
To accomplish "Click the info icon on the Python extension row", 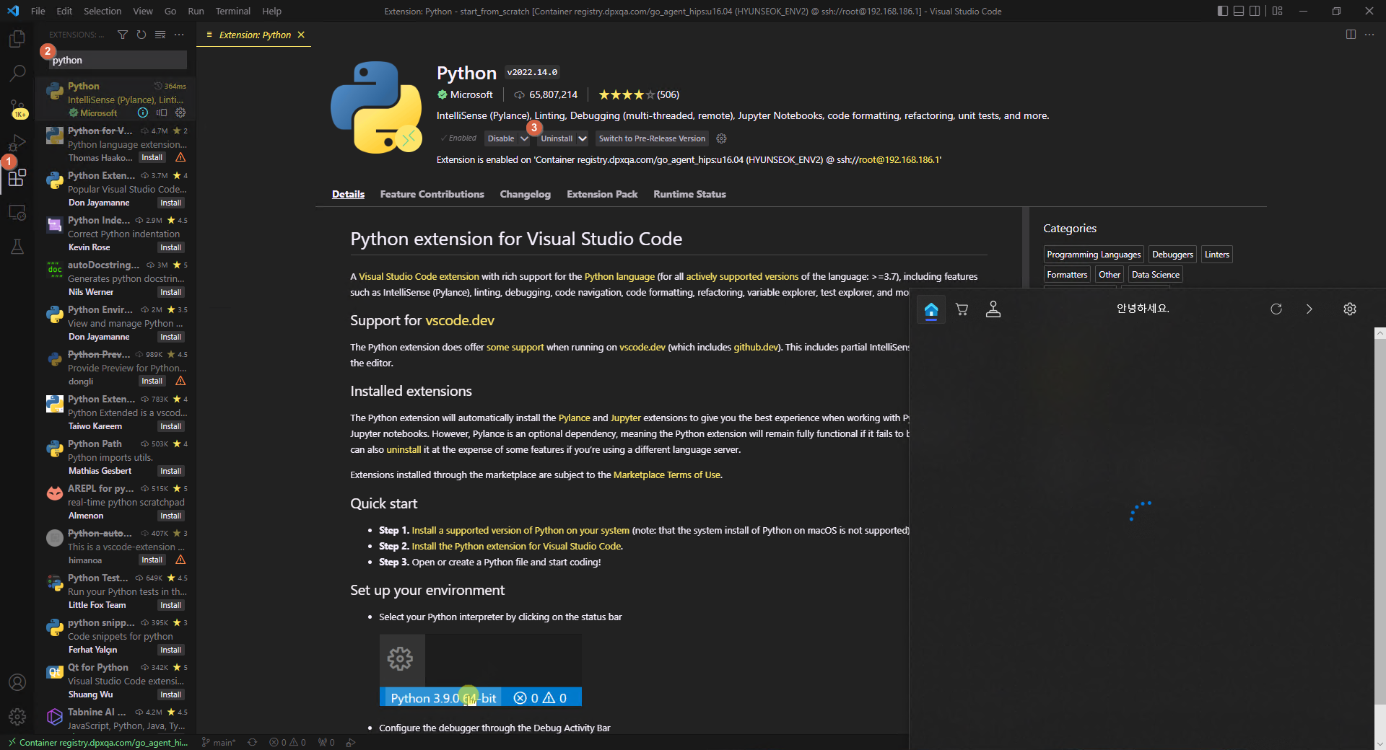I will 143,112.
